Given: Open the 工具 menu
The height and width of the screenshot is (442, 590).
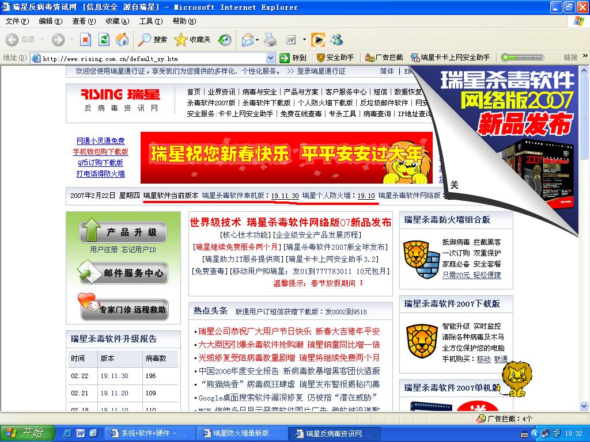Looking at the screenshot, I should [151, 21].
